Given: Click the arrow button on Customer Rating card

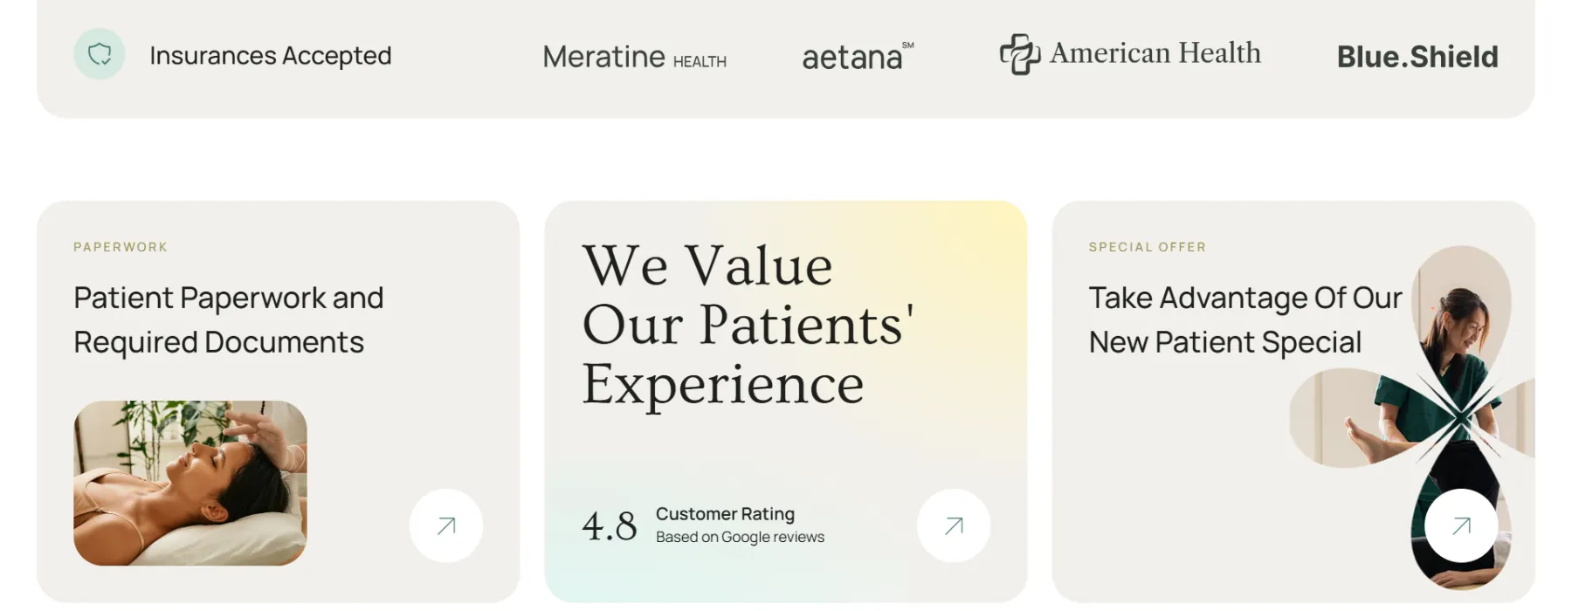Looking at the screenshot, I should point(954,525).
